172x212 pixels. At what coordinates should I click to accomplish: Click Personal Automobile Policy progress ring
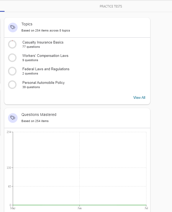click(x=12, y=85)
